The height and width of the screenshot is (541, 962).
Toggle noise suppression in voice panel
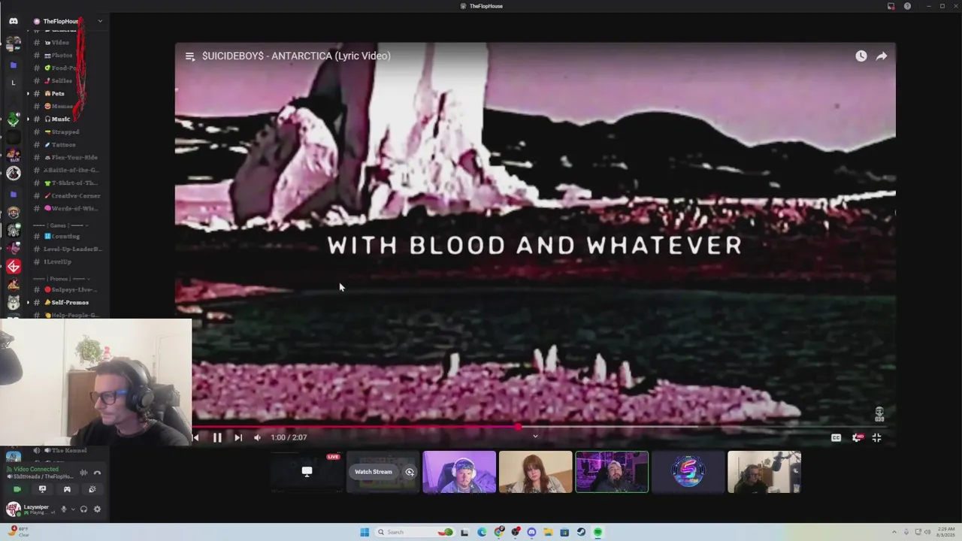click(x=83, y=473)
